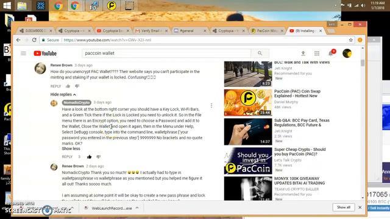
Task: Open MONYX 100K GIVEAWAY thumbnail
Action: coord(248,189)
